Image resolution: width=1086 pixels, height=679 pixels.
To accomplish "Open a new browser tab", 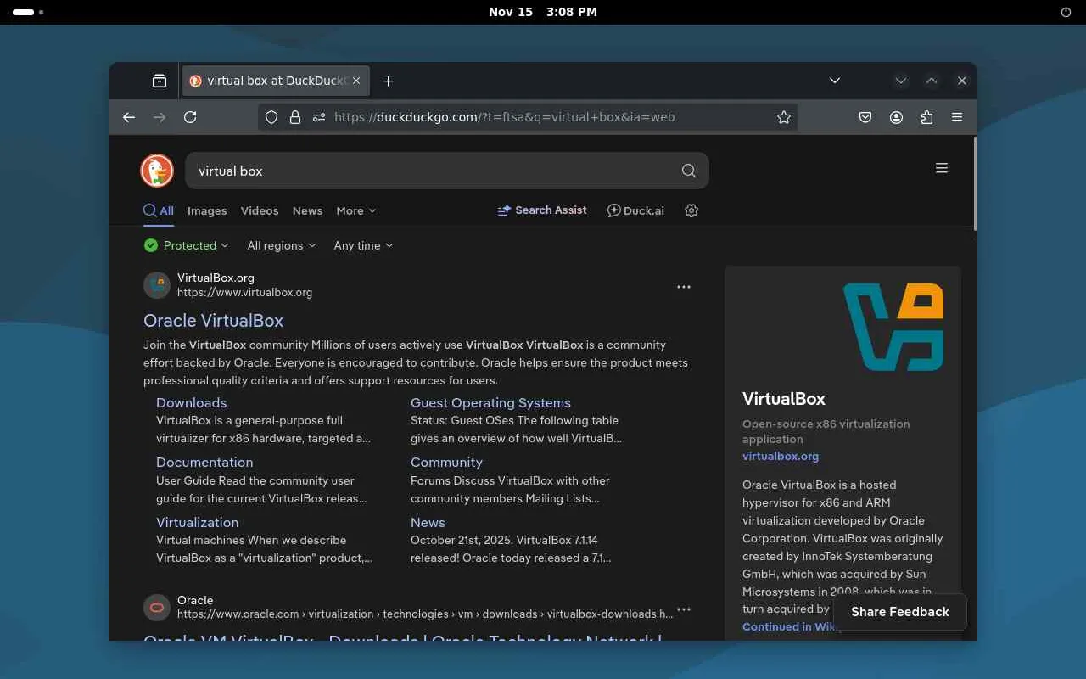I will point(388,81).
